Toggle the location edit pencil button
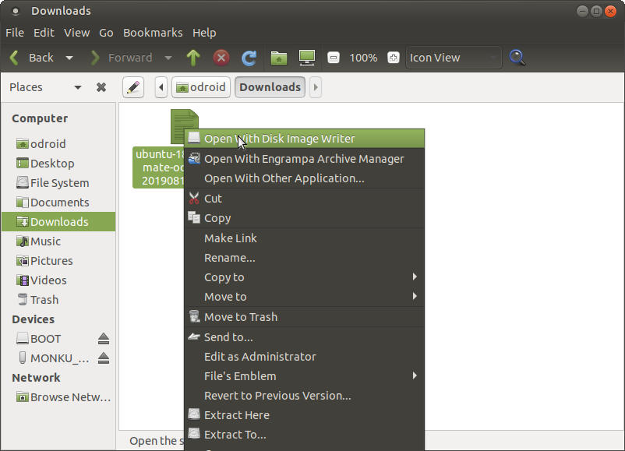The width and height of the screenshot is (625, 451). click(133, 87)
